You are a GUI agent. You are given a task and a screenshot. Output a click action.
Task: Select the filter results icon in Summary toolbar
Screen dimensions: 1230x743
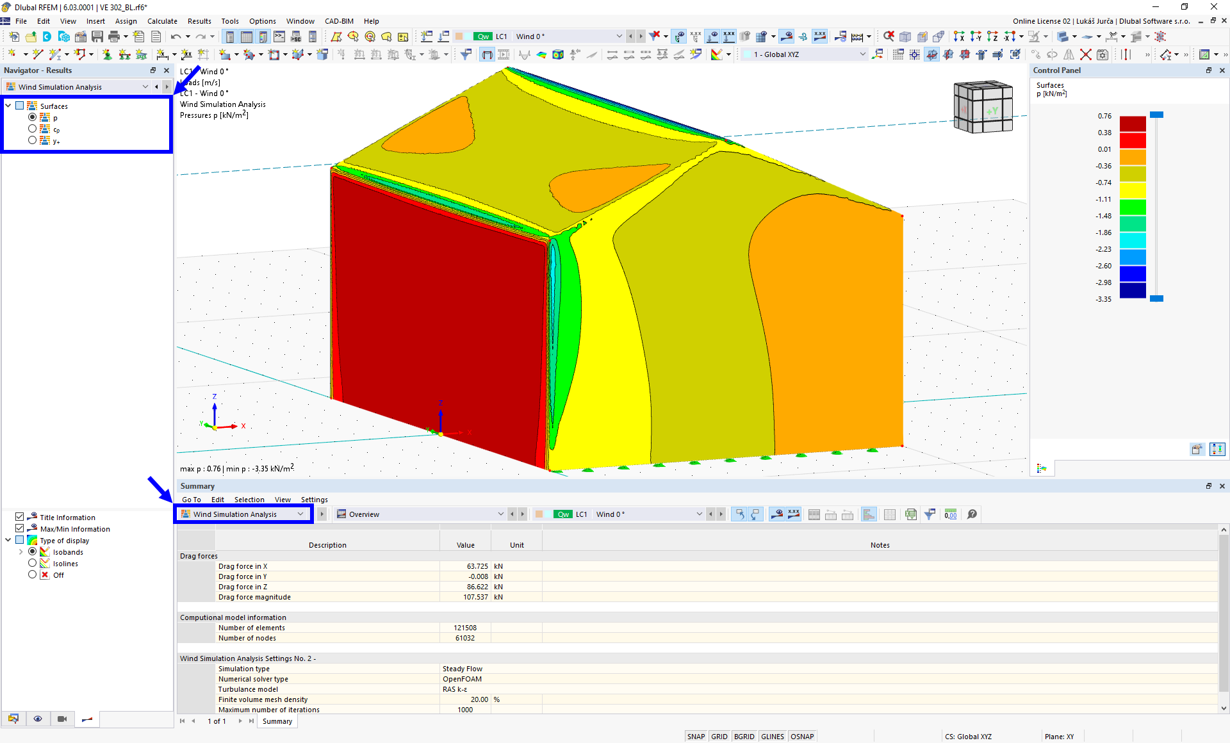tap(930, 514)
